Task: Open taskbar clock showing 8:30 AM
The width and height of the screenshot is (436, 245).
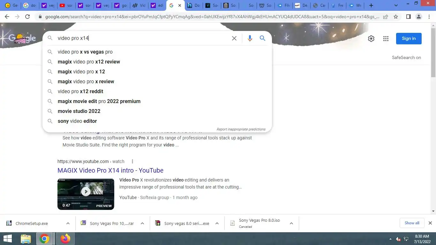Action: coord(422,239)
